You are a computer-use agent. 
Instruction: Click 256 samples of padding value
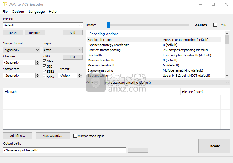pos(185,50)
